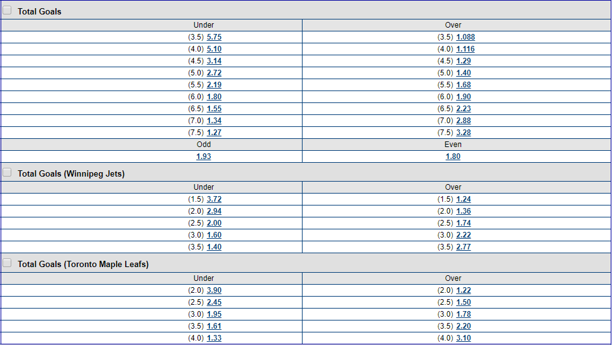This screenshot has width=612, height=345.
Task: Click the Odd total goals odds 1.93
Action: 204,156
